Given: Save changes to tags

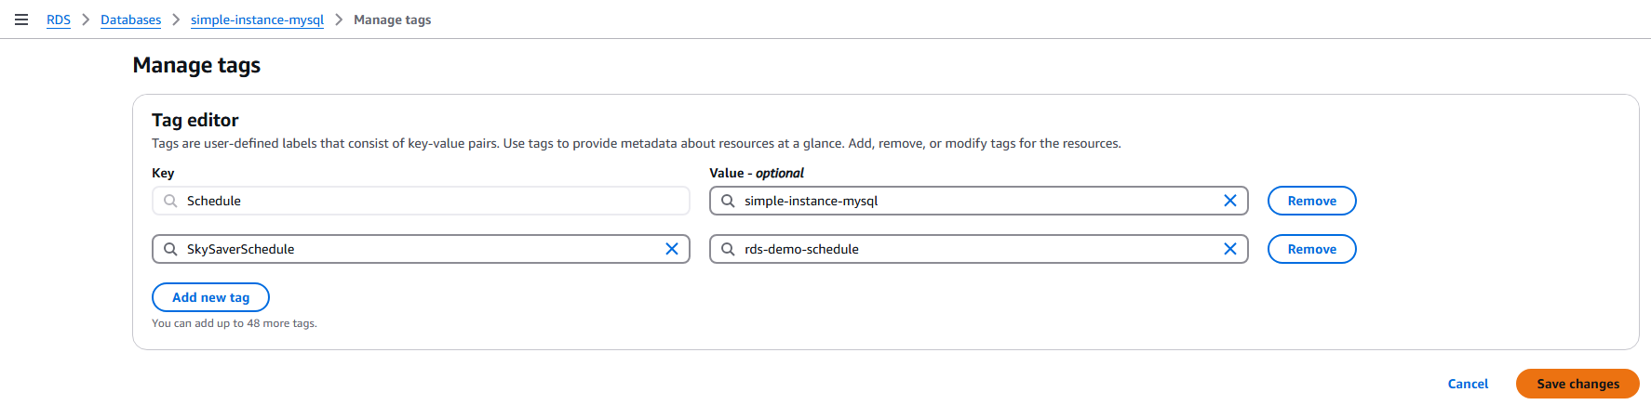Looking at the screenshot, I should click(1577, 384).
